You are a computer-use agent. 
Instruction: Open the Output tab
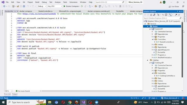[15, 94]
